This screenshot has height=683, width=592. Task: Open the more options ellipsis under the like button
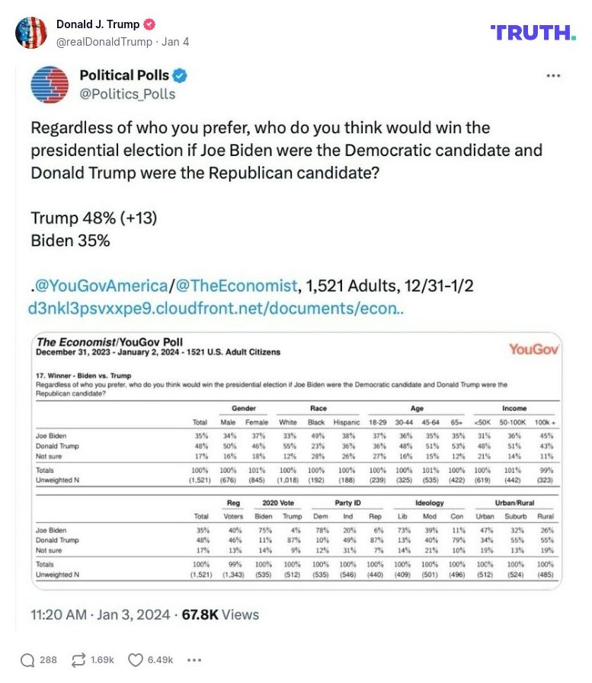click(x=194, y=661)
